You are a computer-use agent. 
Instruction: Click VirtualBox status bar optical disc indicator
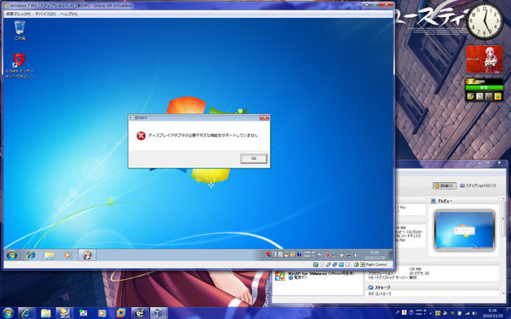point(322,265)
